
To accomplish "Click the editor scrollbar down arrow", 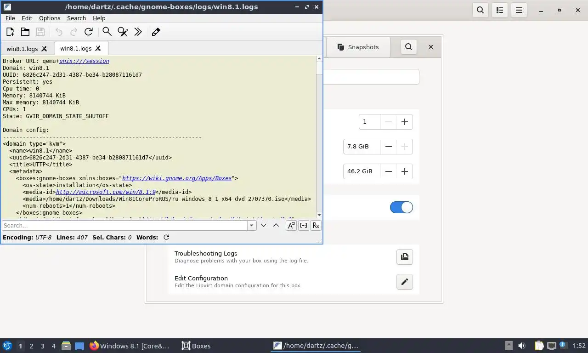I will tap(319, 215).
